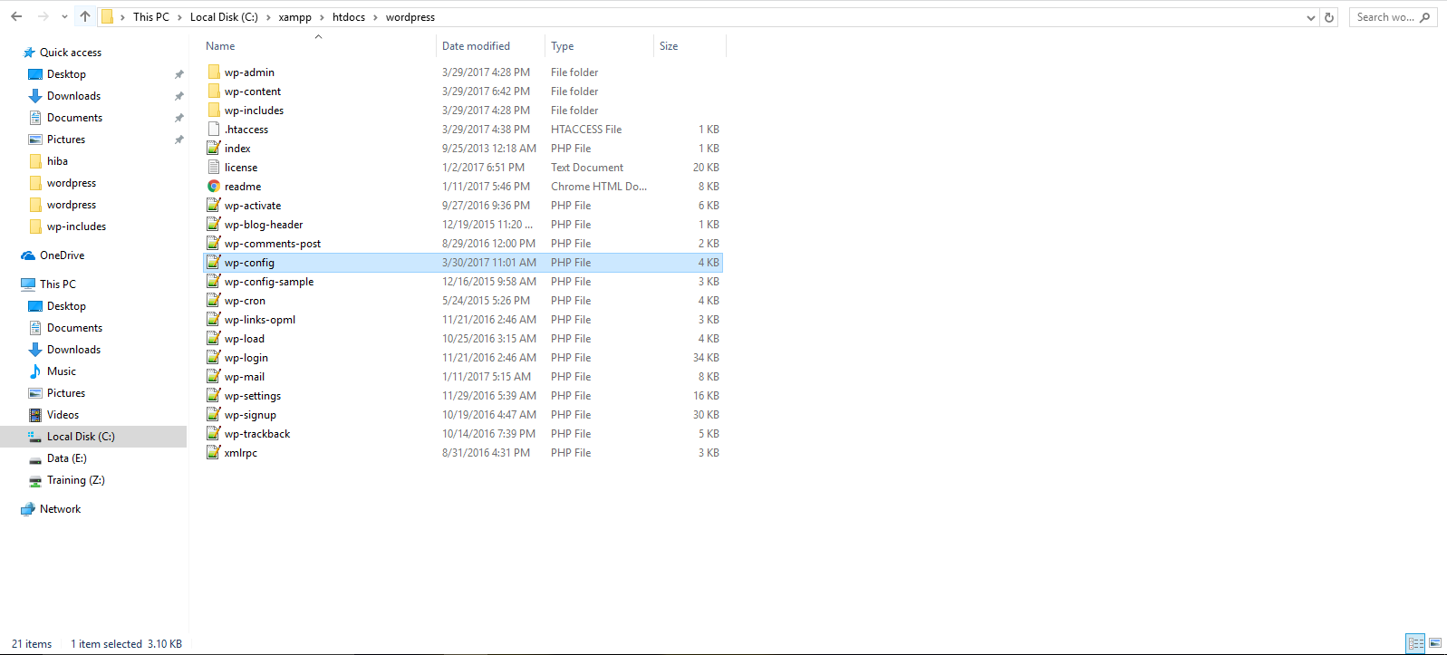Open OneDrive in the navigation pane

[x=62, y=255]
